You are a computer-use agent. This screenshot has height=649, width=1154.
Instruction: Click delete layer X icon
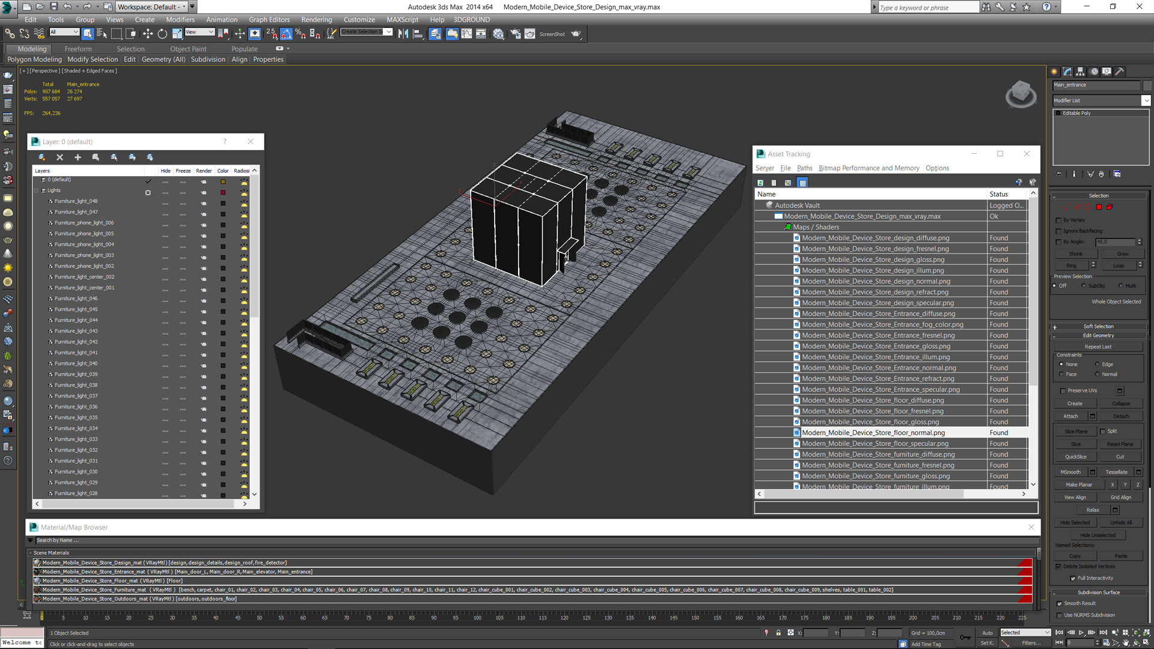coord(60,157)
